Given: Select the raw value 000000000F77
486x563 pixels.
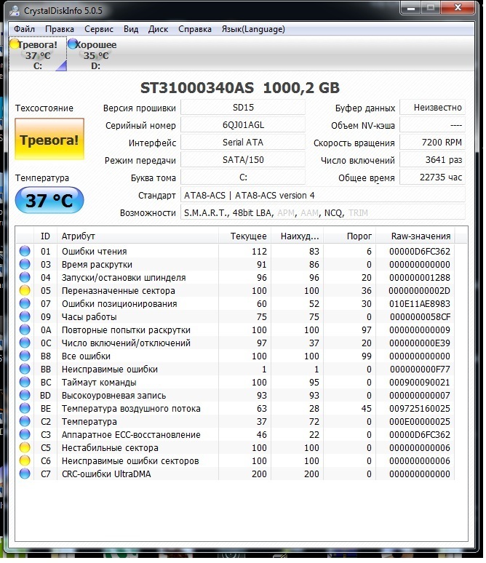Looking at the screenshot, I should 420,369.
